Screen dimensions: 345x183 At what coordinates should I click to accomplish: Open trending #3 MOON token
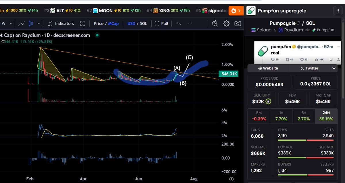tap(114, 11)
